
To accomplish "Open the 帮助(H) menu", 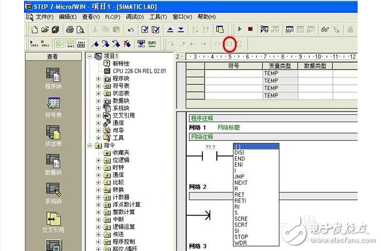I will pyautogui.click(x=207, y=17).
